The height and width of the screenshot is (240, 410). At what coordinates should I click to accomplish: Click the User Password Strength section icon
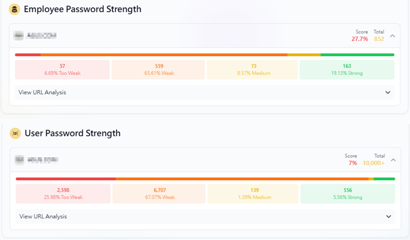point(15,133)
